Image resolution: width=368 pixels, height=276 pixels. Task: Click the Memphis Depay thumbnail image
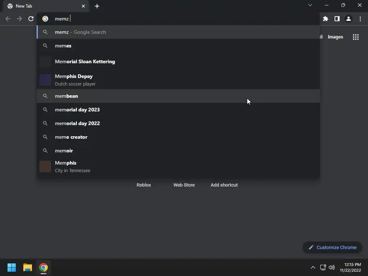point(45,80)
